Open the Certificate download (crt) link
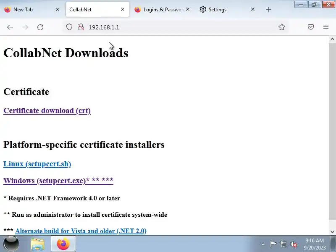336x252 pixels. (x=47, y=110)
